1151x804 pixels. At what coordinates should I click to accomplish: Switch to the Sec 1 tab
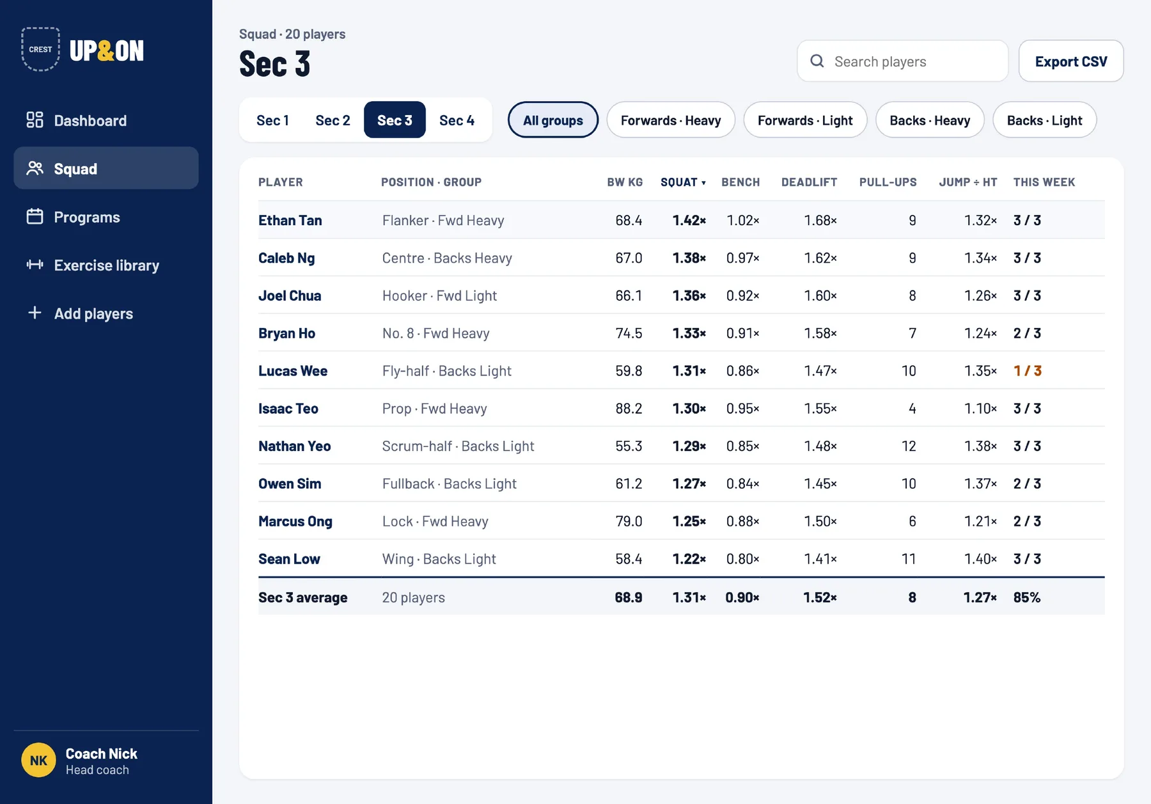tap(272, 120)
